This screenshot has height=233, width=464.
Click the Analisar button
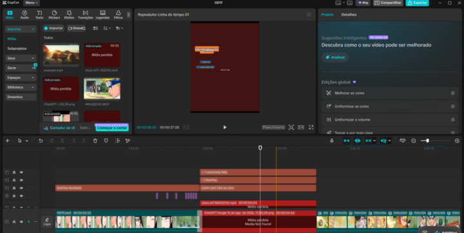(x=335, y=57)
